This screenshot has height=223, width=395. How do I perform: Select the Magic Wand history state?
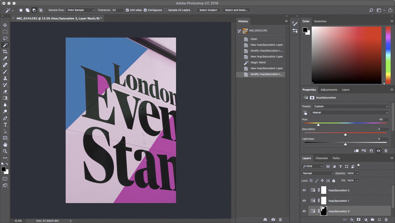pos(258,63)
